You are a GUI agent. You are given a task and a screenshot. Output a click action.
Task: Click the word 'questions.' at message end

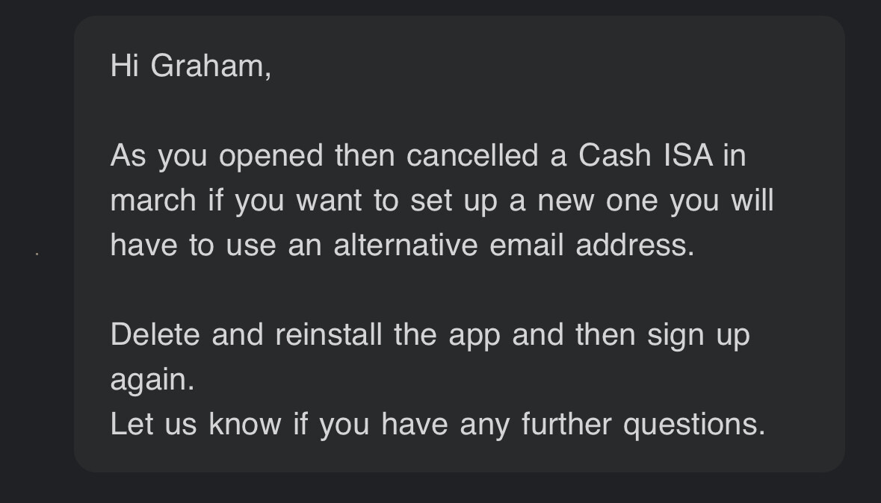pyautogui.click(x=694, y=425)
